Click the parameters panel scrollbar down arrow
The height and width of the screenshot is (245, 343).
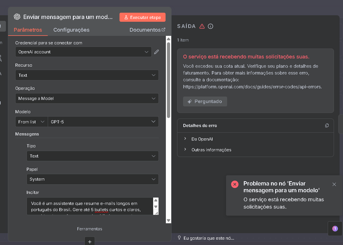169,220
